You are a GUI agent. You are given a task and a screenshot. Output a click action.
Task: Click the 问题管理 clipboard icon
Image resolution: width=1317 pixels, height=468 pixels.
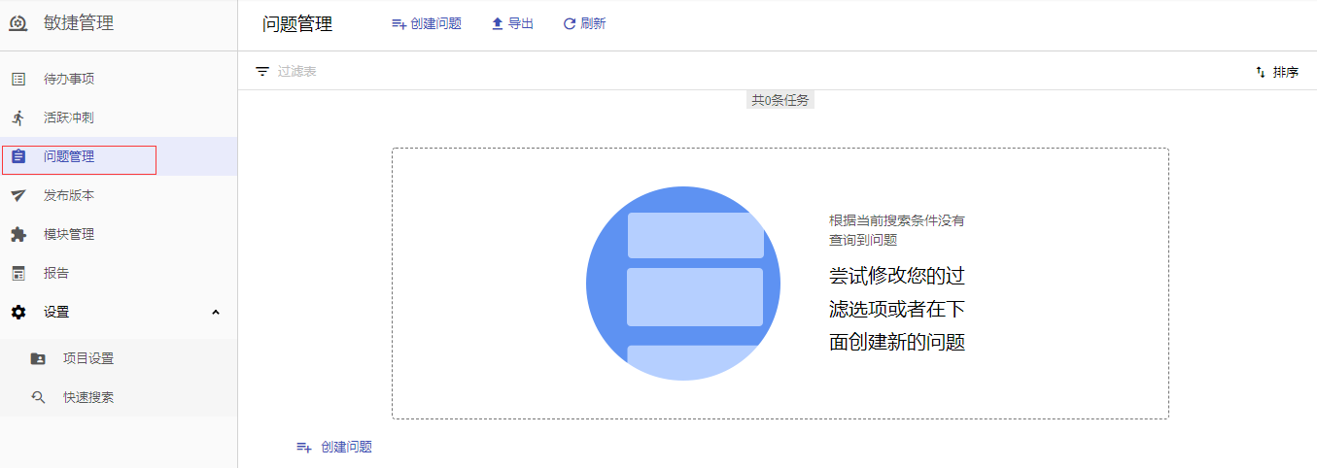18,156
